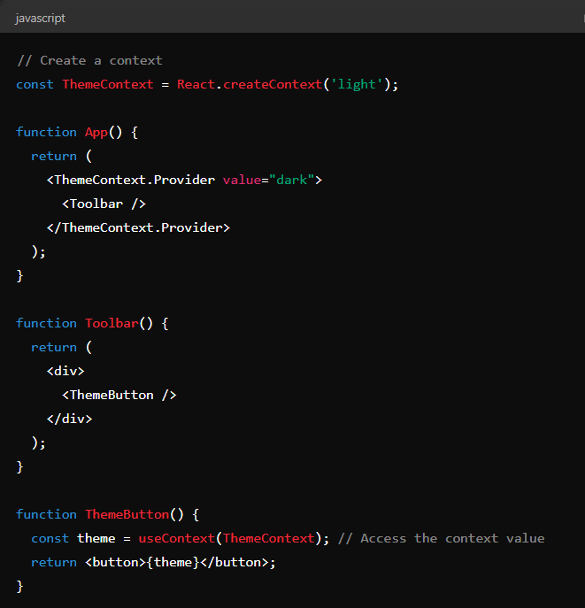Select the "{theme}" expression in button

173,563
